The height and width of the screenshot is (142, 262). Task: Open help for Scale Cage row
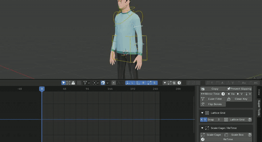(250, 135)
